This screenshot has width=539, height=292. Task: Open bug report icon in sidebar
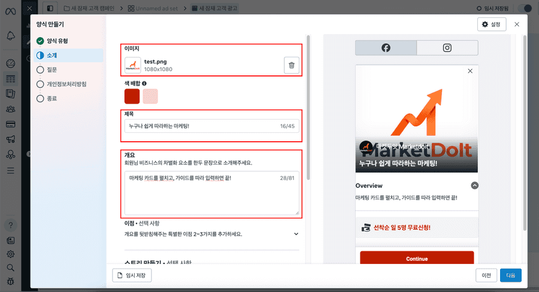coord(11,281)
